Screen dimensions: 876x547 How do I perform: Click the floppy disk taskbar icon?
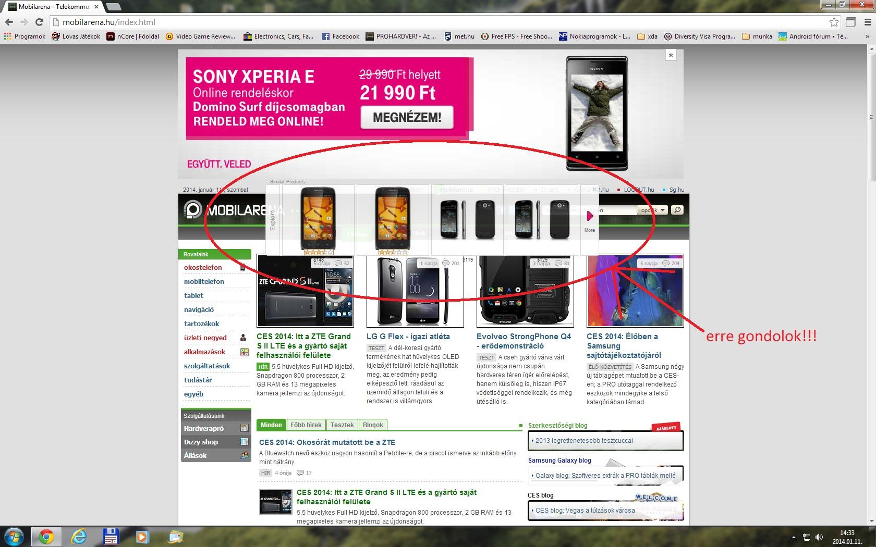point(111,537)
